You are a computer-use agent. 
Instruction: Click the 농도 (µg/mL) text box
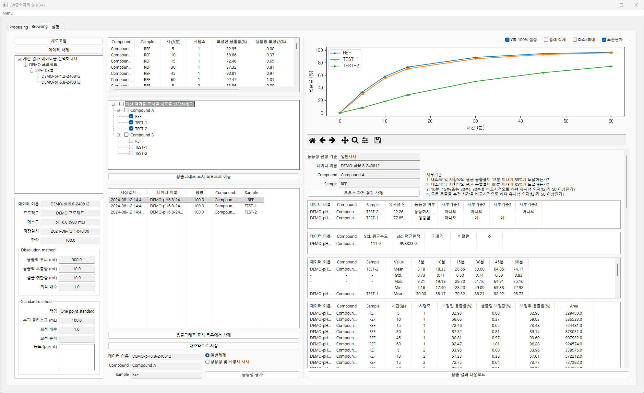pos(77,357)
